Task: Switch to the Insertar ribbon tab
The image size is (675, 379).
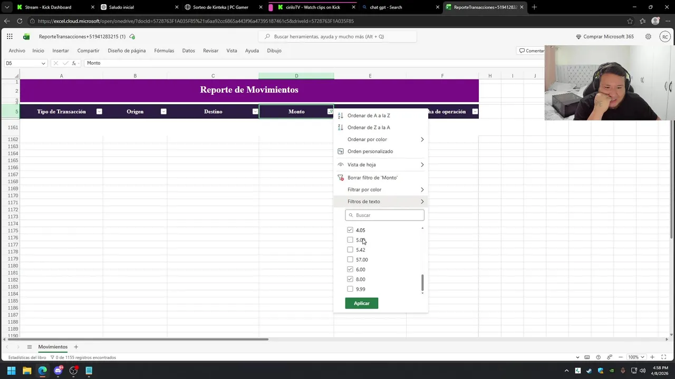Action: [x=61, y=51]
